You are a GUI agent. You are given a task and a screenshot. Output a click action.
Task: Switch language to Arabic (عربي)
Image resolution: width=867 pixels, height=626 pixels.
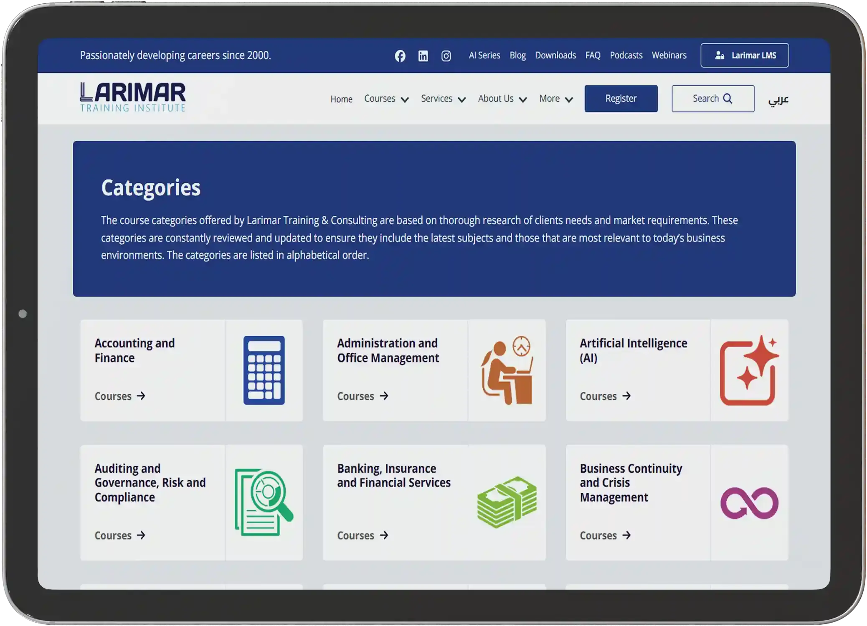pos(778,99)
